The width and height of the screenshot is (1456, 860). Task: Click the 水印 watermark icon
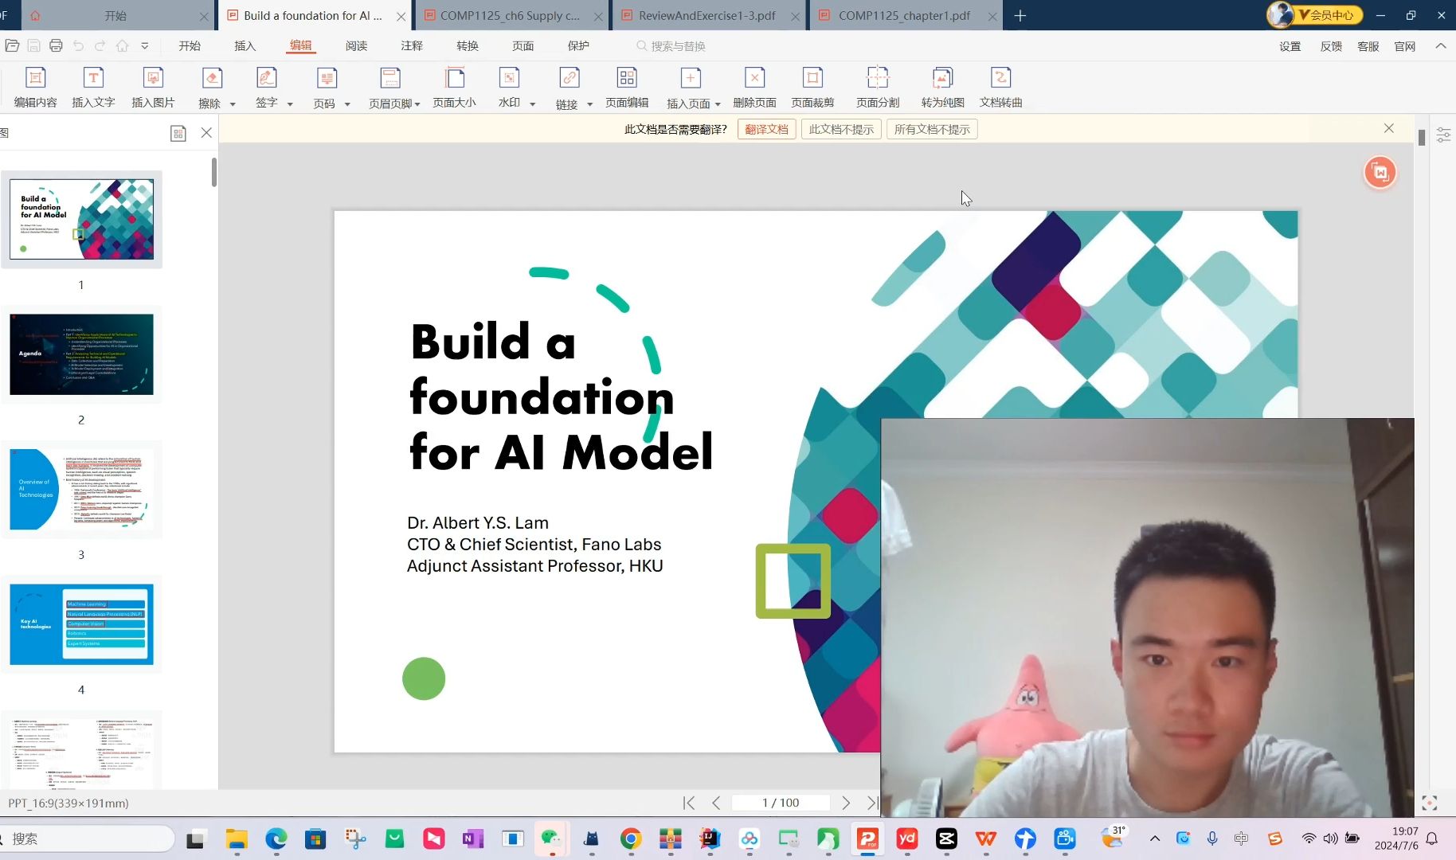point(509,78)
